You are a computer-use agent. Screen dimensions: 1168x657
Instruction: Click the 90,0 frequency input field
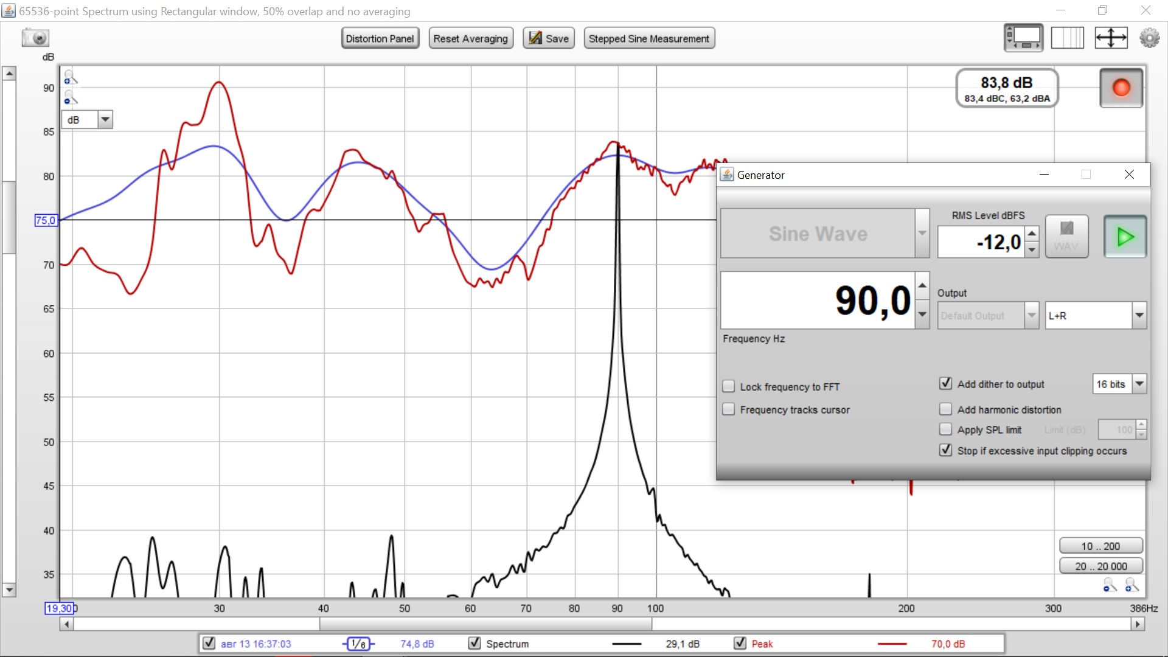[818, 301]
